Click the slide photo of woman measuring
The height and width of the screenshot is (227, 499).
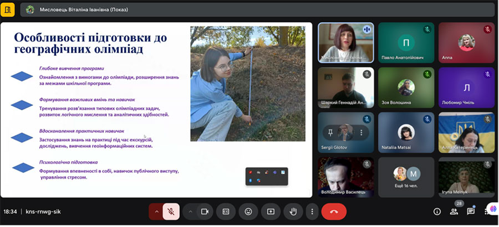[248, 84]
